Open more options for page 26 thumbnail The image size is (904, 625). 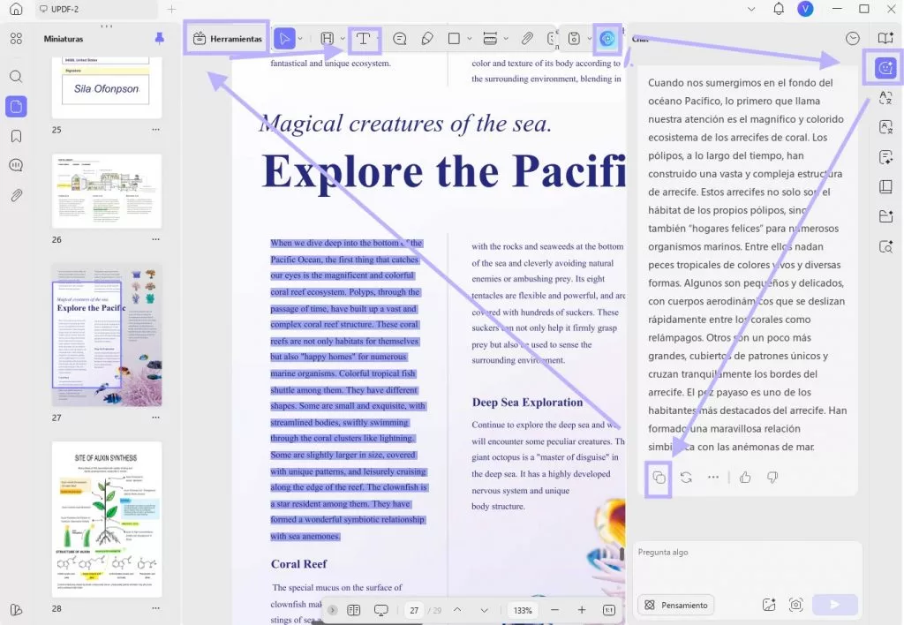[x=155, y=239]
